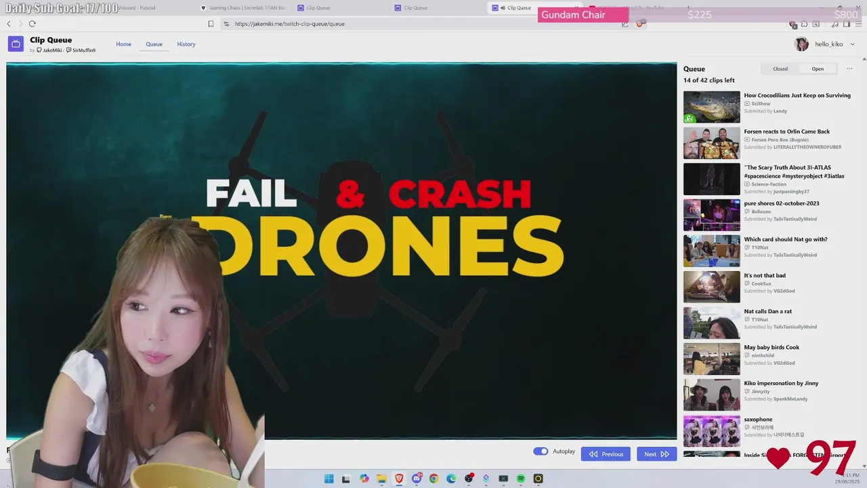Open Task View in the taskbar
The height and width of the screenshot is (488, 867).
346,479
